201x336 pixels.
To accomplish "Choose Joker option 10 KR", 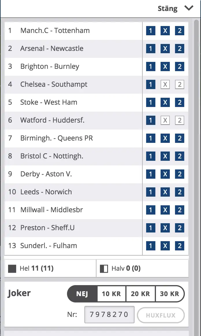I will (x=111, y=293).
